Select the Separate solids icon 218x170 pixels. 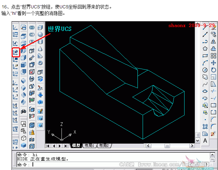tap(32, 139)
